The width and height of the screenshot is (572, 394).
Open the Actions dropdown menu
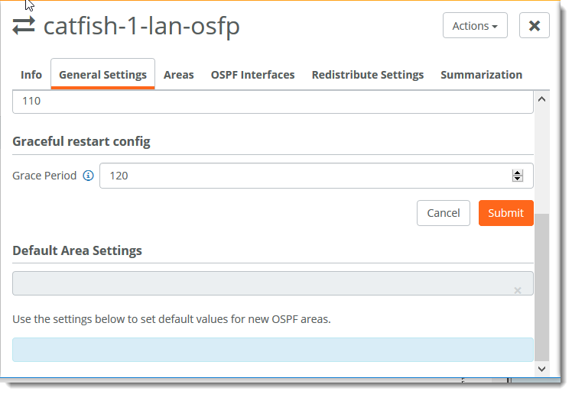(x=475, y=26)
